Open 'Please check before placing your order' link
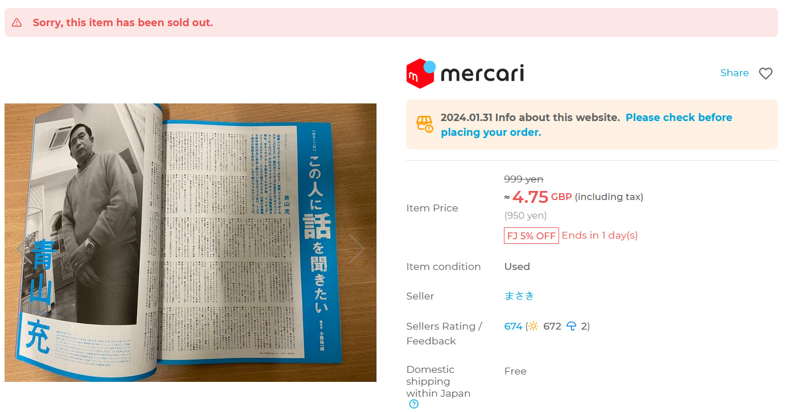 586,125
